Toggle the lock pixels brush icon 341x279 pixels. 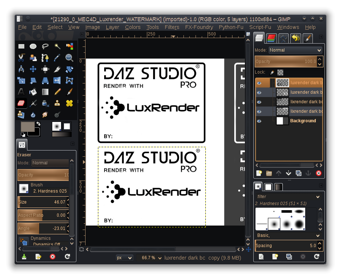coord(272,72)
